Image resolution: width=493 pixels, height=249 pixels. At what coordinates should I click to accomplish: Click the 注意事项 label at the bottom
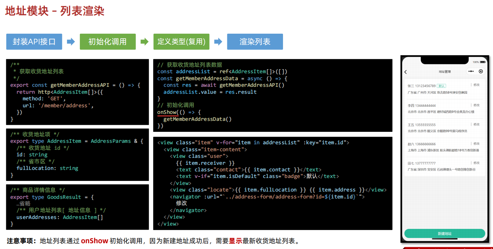pos(21,241)
